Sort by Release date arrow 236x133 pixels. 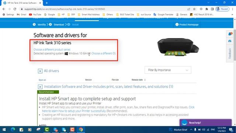pyautogui.click(x=145, y=80)
